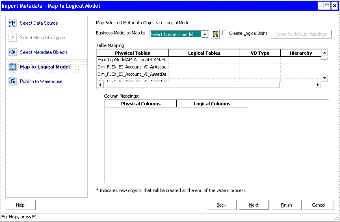Click the table mapping scroll down arrow

pos(325,78)
